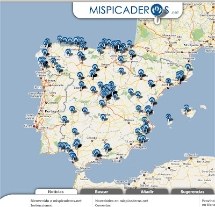
Task: Open the pin near Soria, west of Zaragoza
Action: [121, 70]
